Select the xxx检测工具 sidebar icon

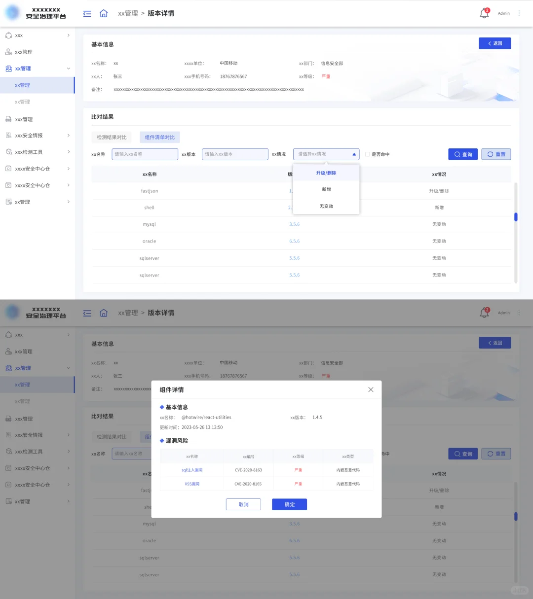(8, 152)
